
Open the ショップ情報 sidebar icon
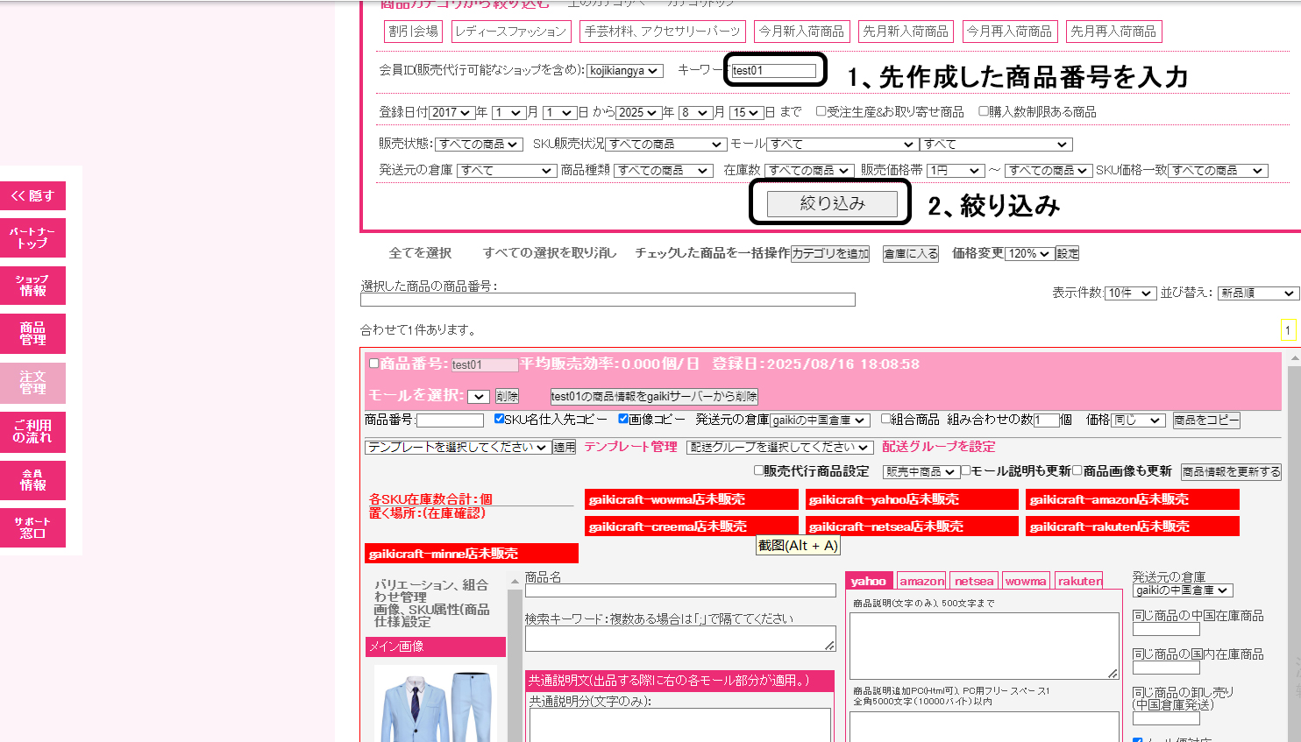[32, 286]
